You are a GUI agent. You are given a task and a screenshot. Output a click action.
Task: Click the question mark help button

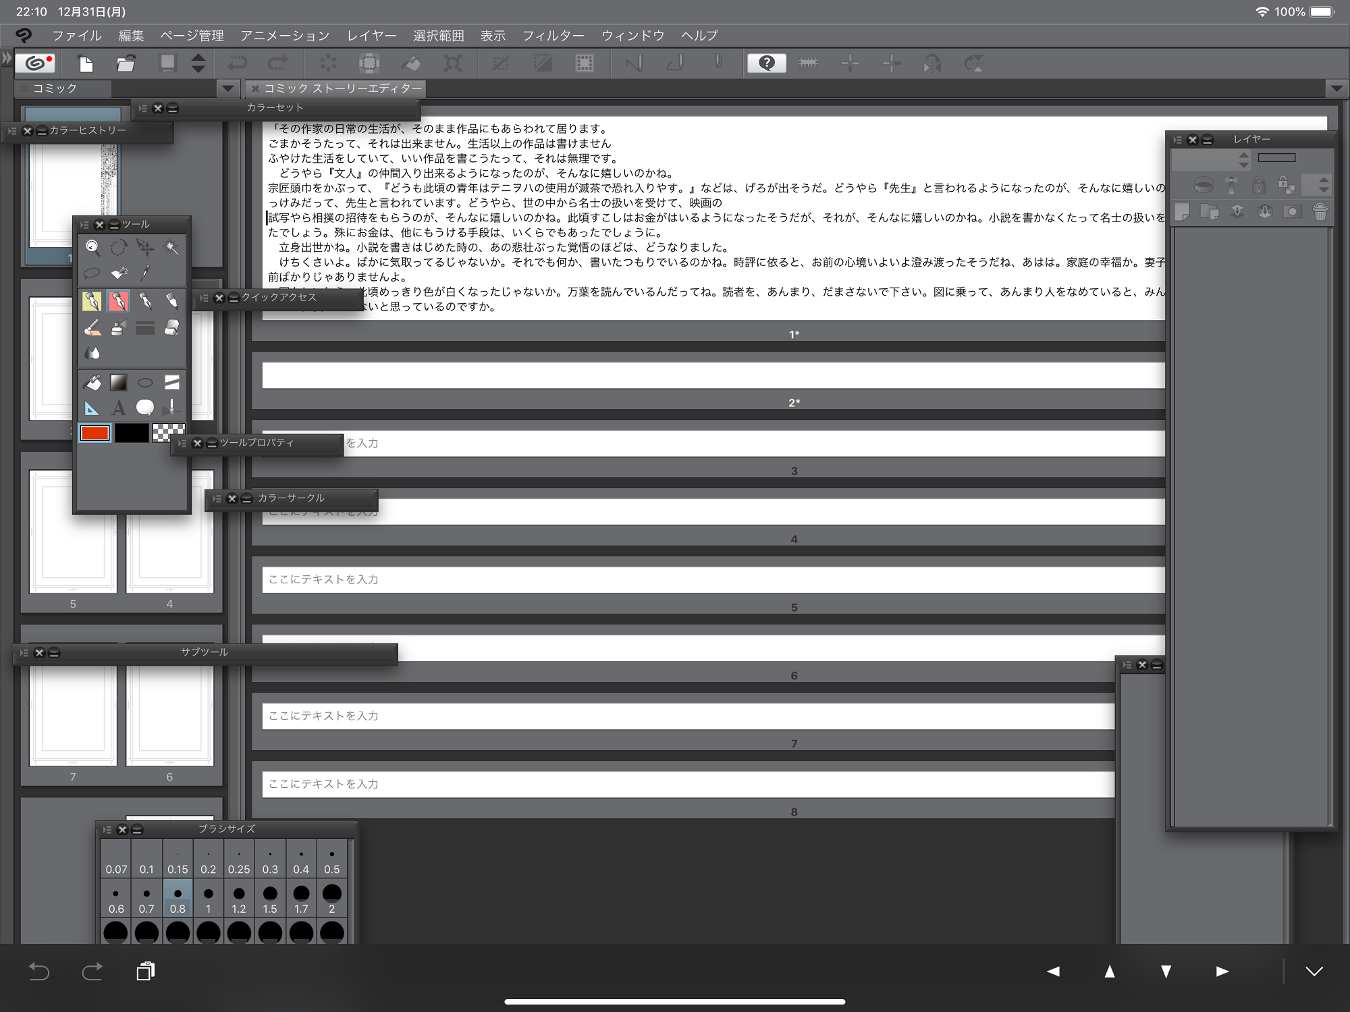pyautogui.click(x=766, y=63)
